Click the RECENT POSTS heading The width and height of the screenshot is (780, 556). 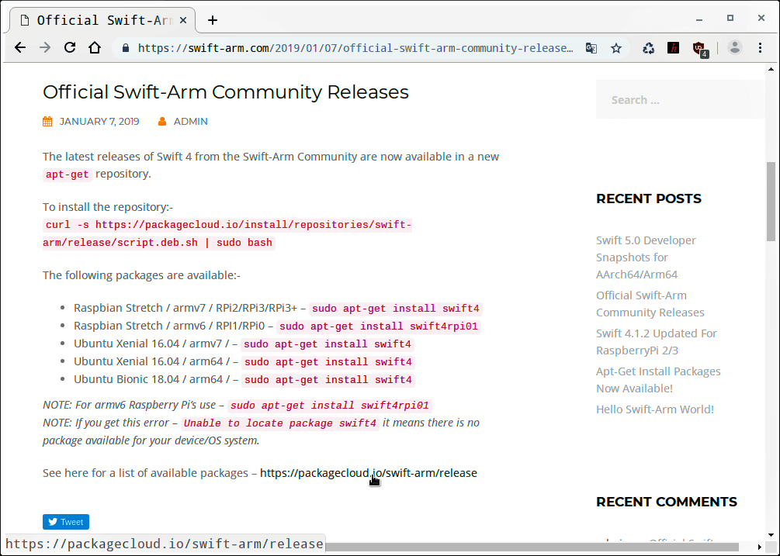[649, 199]
